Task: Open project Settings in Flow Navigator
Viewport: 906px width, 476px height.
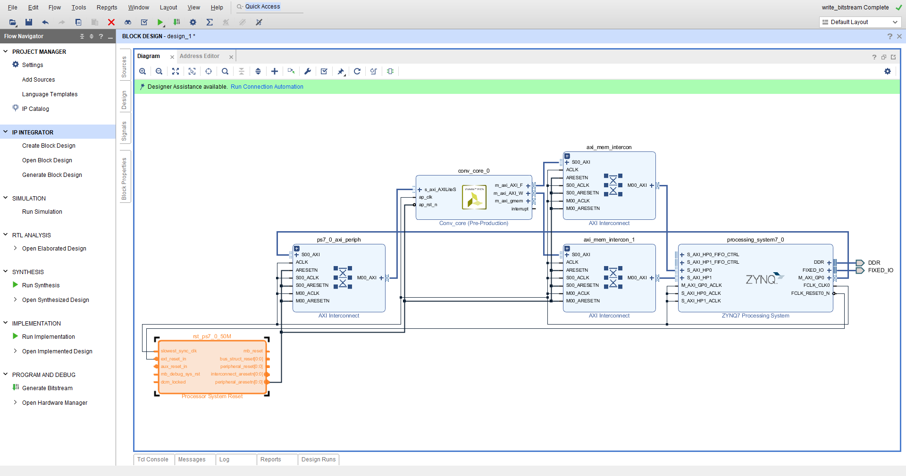Action: pyautogui.click(x=33, y=65)
